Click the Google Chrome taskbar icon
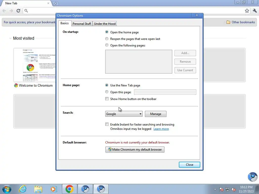The width and height of the screenshot is (259, 194). pyautogui.click(x=69, y=189)
